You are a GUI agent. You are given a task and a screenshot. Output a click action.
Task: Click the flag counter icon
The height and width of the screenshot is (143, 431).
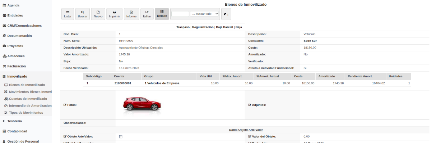point(226,14)
